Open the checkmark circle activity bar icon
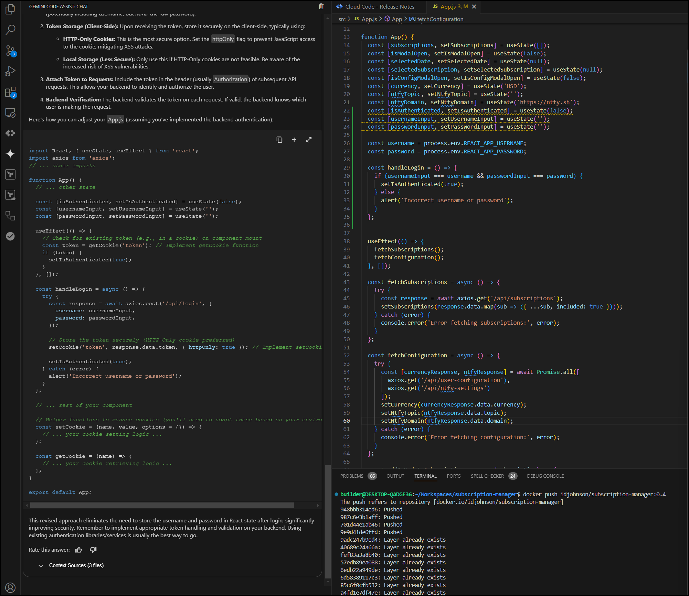This screenshot has height=596, width=689. click(x=10, y=236)
